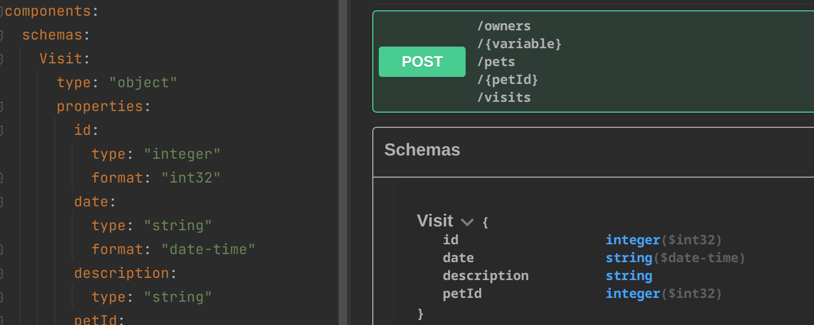Click description property name in Visit model

point(485,276)
